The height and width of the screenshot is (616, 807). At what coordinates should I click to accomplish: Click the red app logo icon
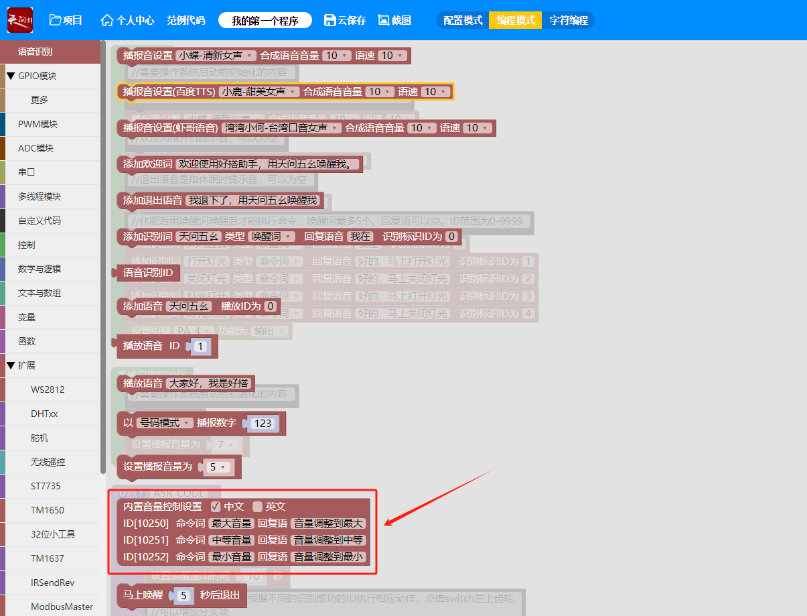point(19,20)
